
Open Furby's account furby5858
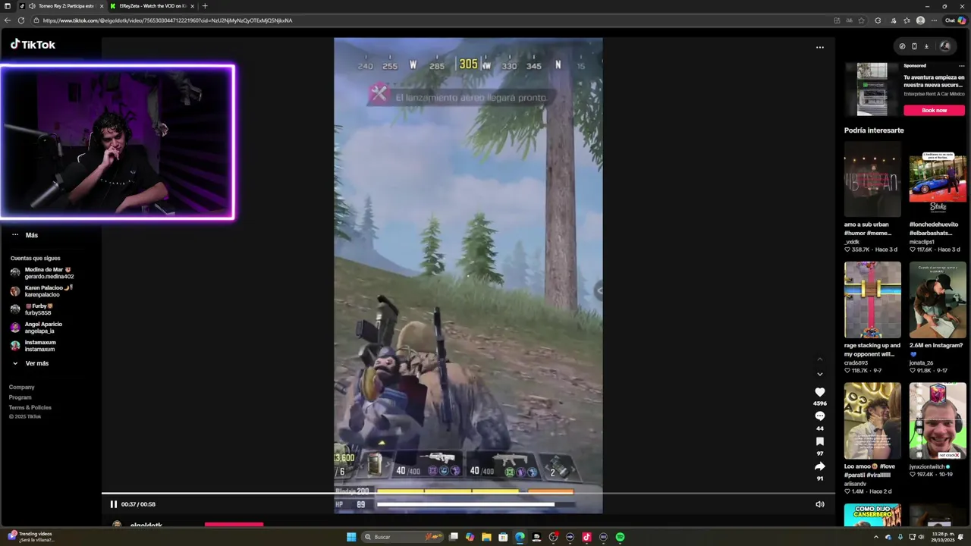click(33, 309)
